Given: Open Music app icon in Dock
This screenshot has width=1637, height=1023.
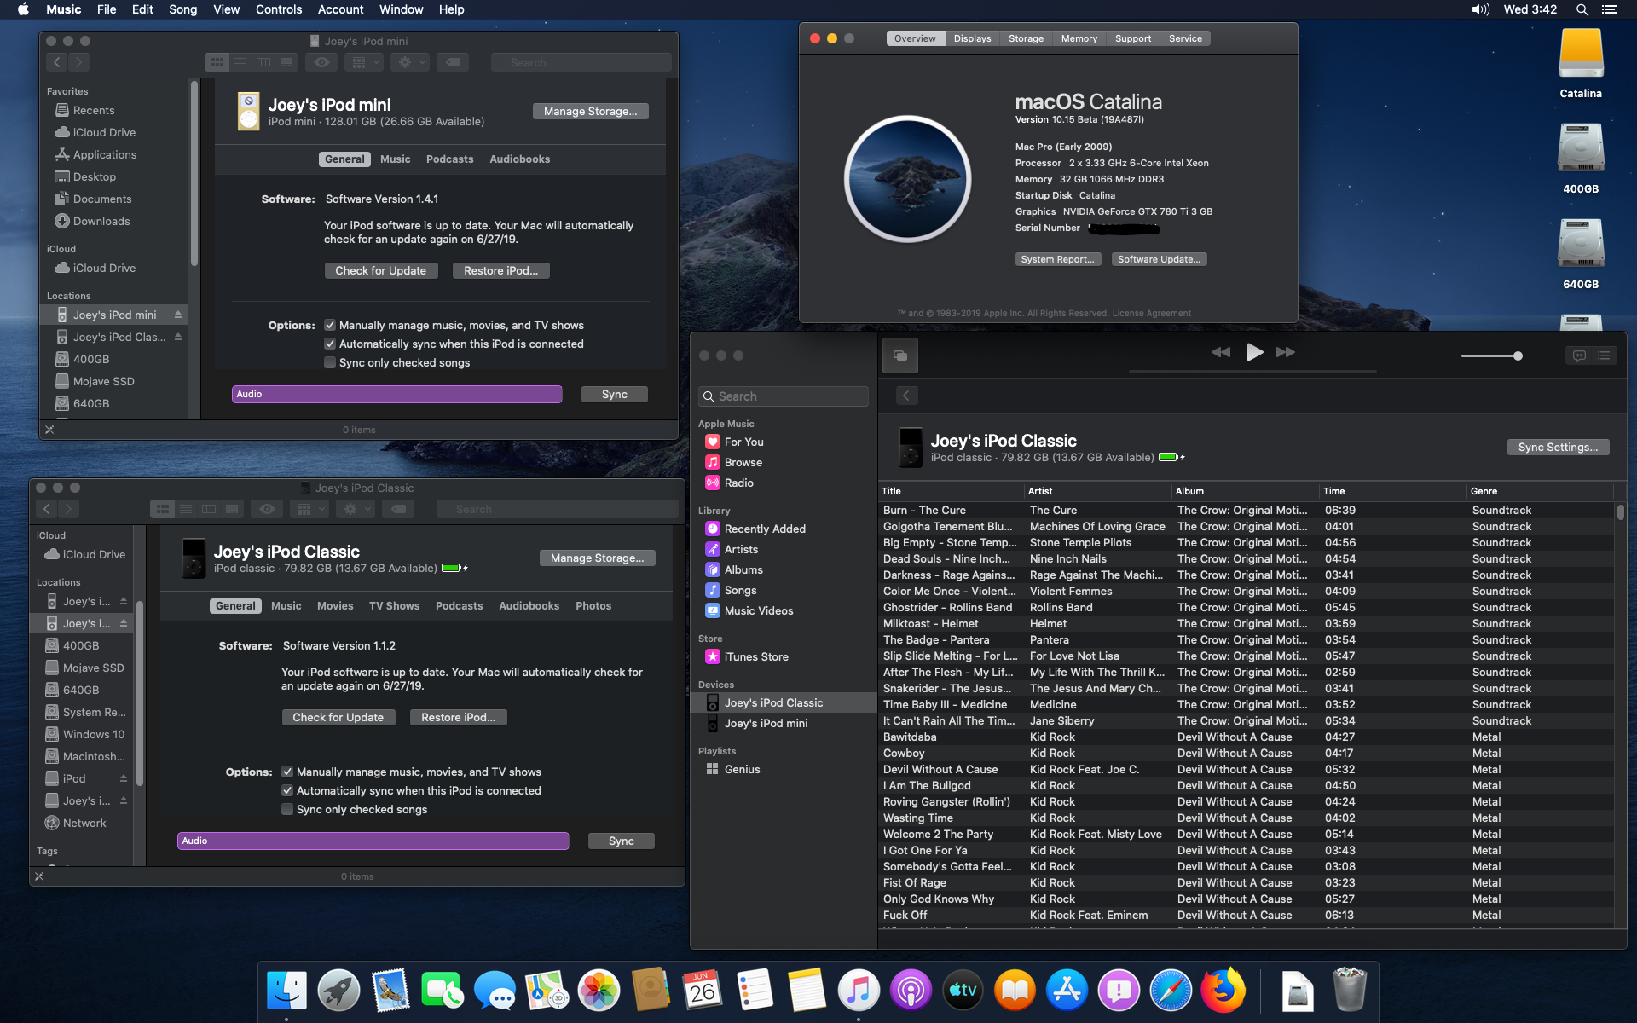Looking at the screenshot, I should click(x=859, y=991).
